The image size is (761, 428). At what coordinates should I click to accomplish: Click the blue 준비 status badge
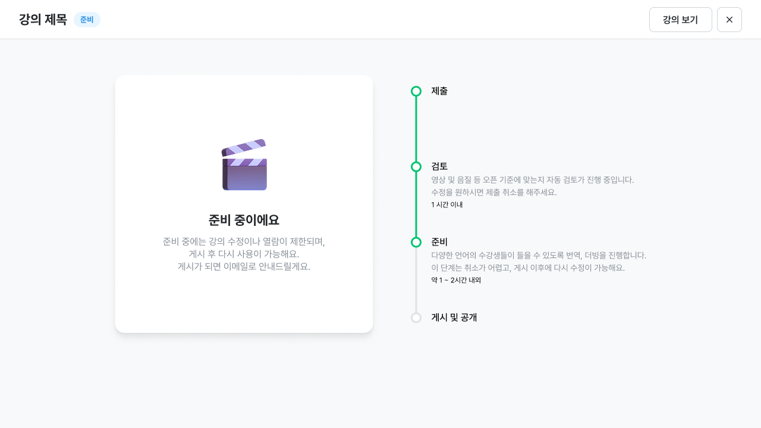[87, 20]
